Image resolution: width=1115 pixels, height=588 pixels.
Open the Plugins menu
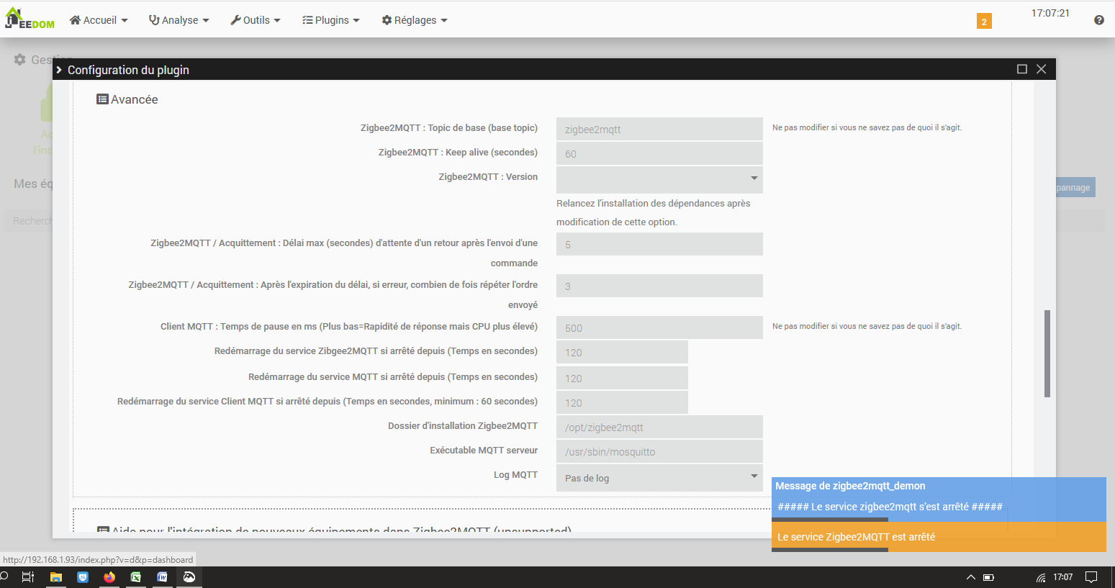pyautogui.click(x=331, y=20)
